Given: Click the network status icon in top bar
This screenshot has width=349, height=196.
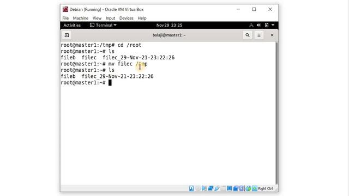Looking at the screenshot, I should click(x=251, y=25).
